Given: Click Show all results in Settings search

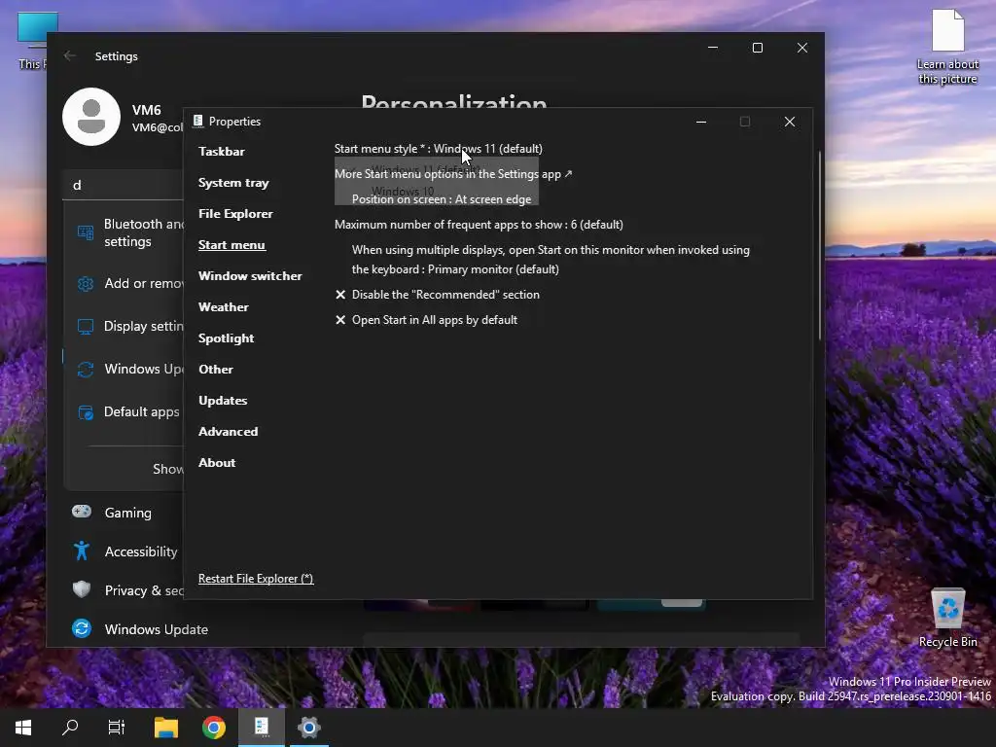Looking at the screenshot, I should [167, 469].
